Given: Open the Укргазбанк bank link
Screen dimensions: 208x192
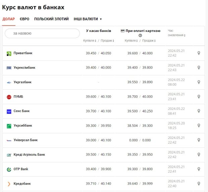Looking at the screenshot, I should pyautogui.click(x=22, y=82).
